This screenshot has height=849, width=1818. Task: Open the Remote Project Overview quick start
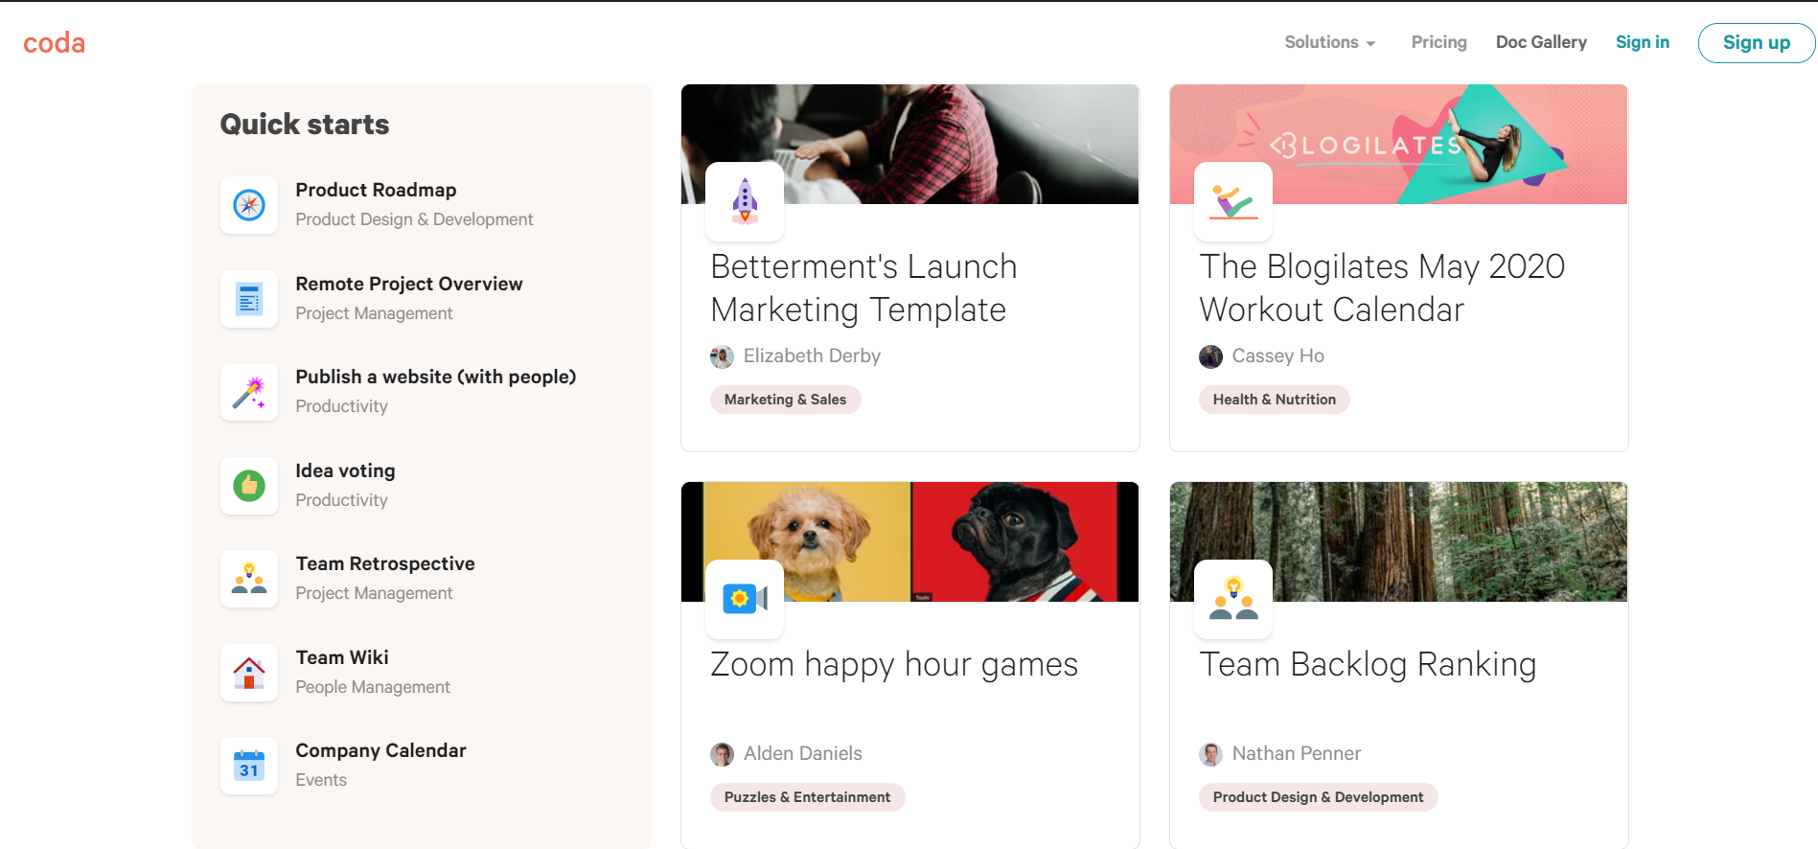coord(409,284)
